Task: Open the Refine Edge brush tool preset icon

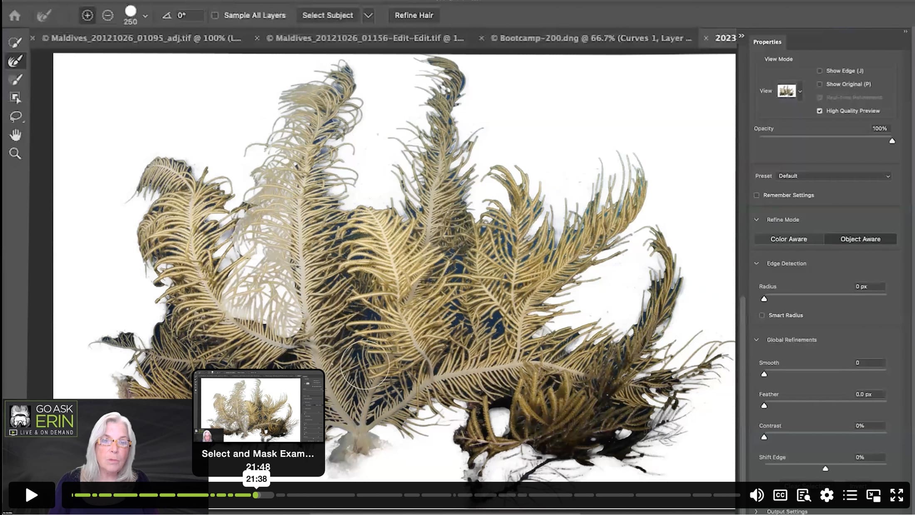Action: pyautogui.click(x=44, y=16)
